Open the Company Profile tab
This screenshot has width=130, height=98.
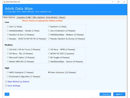(24, 17)
